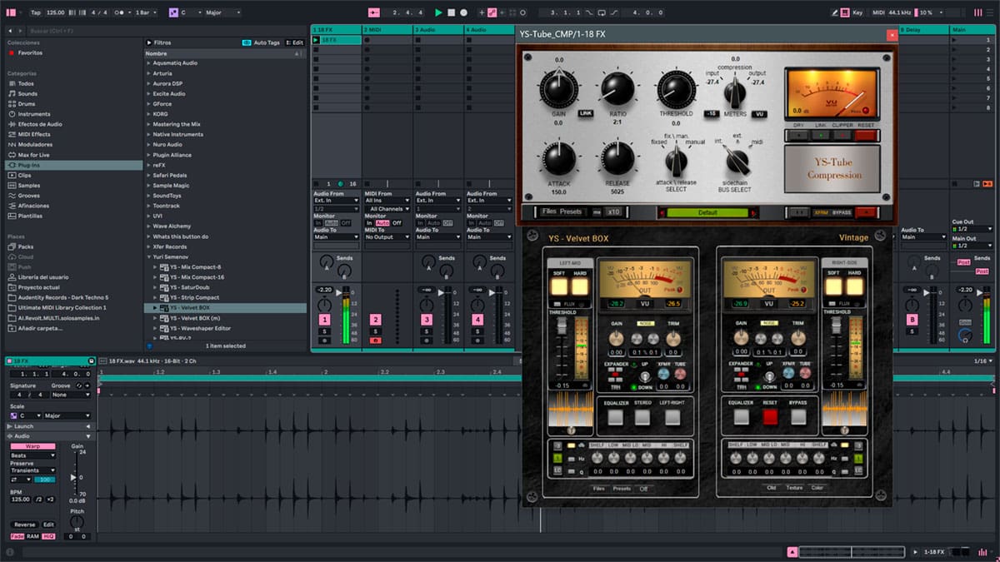Image resolution: width=1000 pixels, height=562 pixels.
Task: Toggle the left HARD lamp in Velvet BOX
Action: [579, 286]
